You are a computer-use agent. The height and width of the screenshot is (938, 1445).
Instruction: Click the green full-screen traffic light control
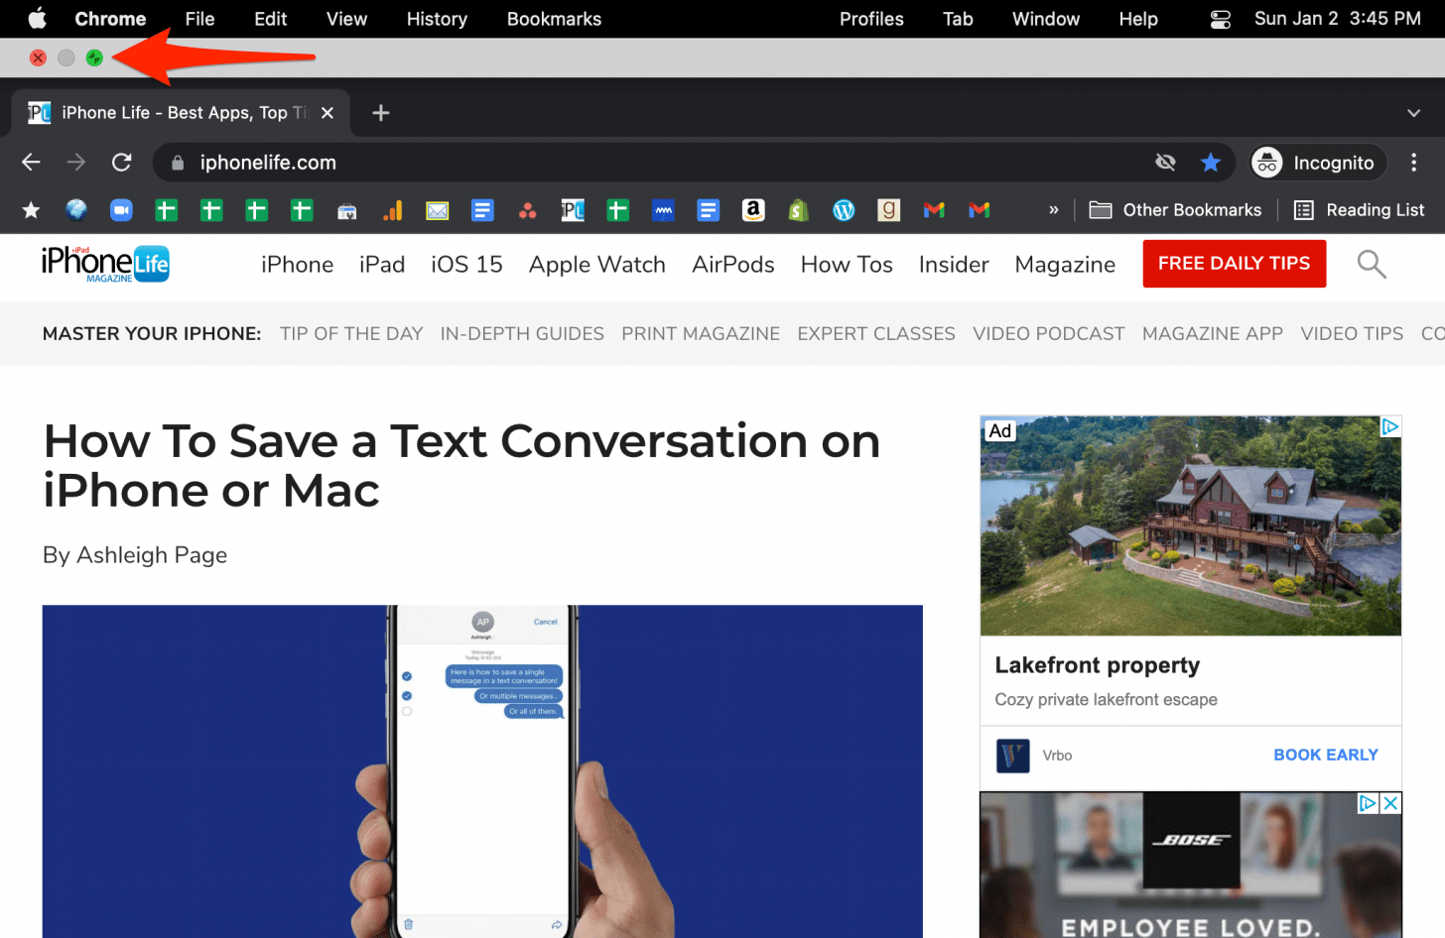point(94,58)
